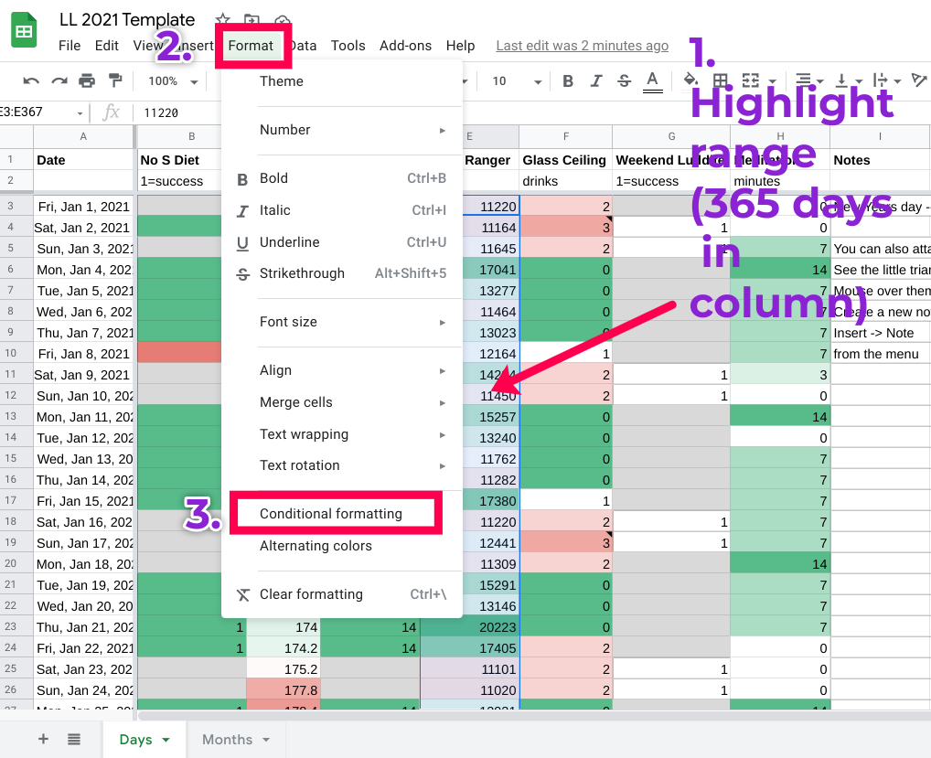
Task: Click the Undo arrow icon
Action: 31,80
